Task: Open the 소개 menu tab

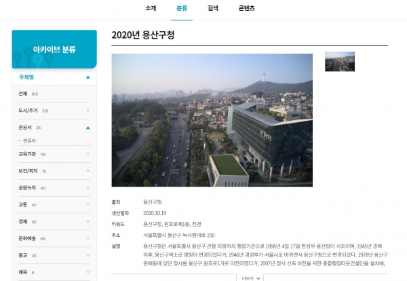Action: coord(151,8)
